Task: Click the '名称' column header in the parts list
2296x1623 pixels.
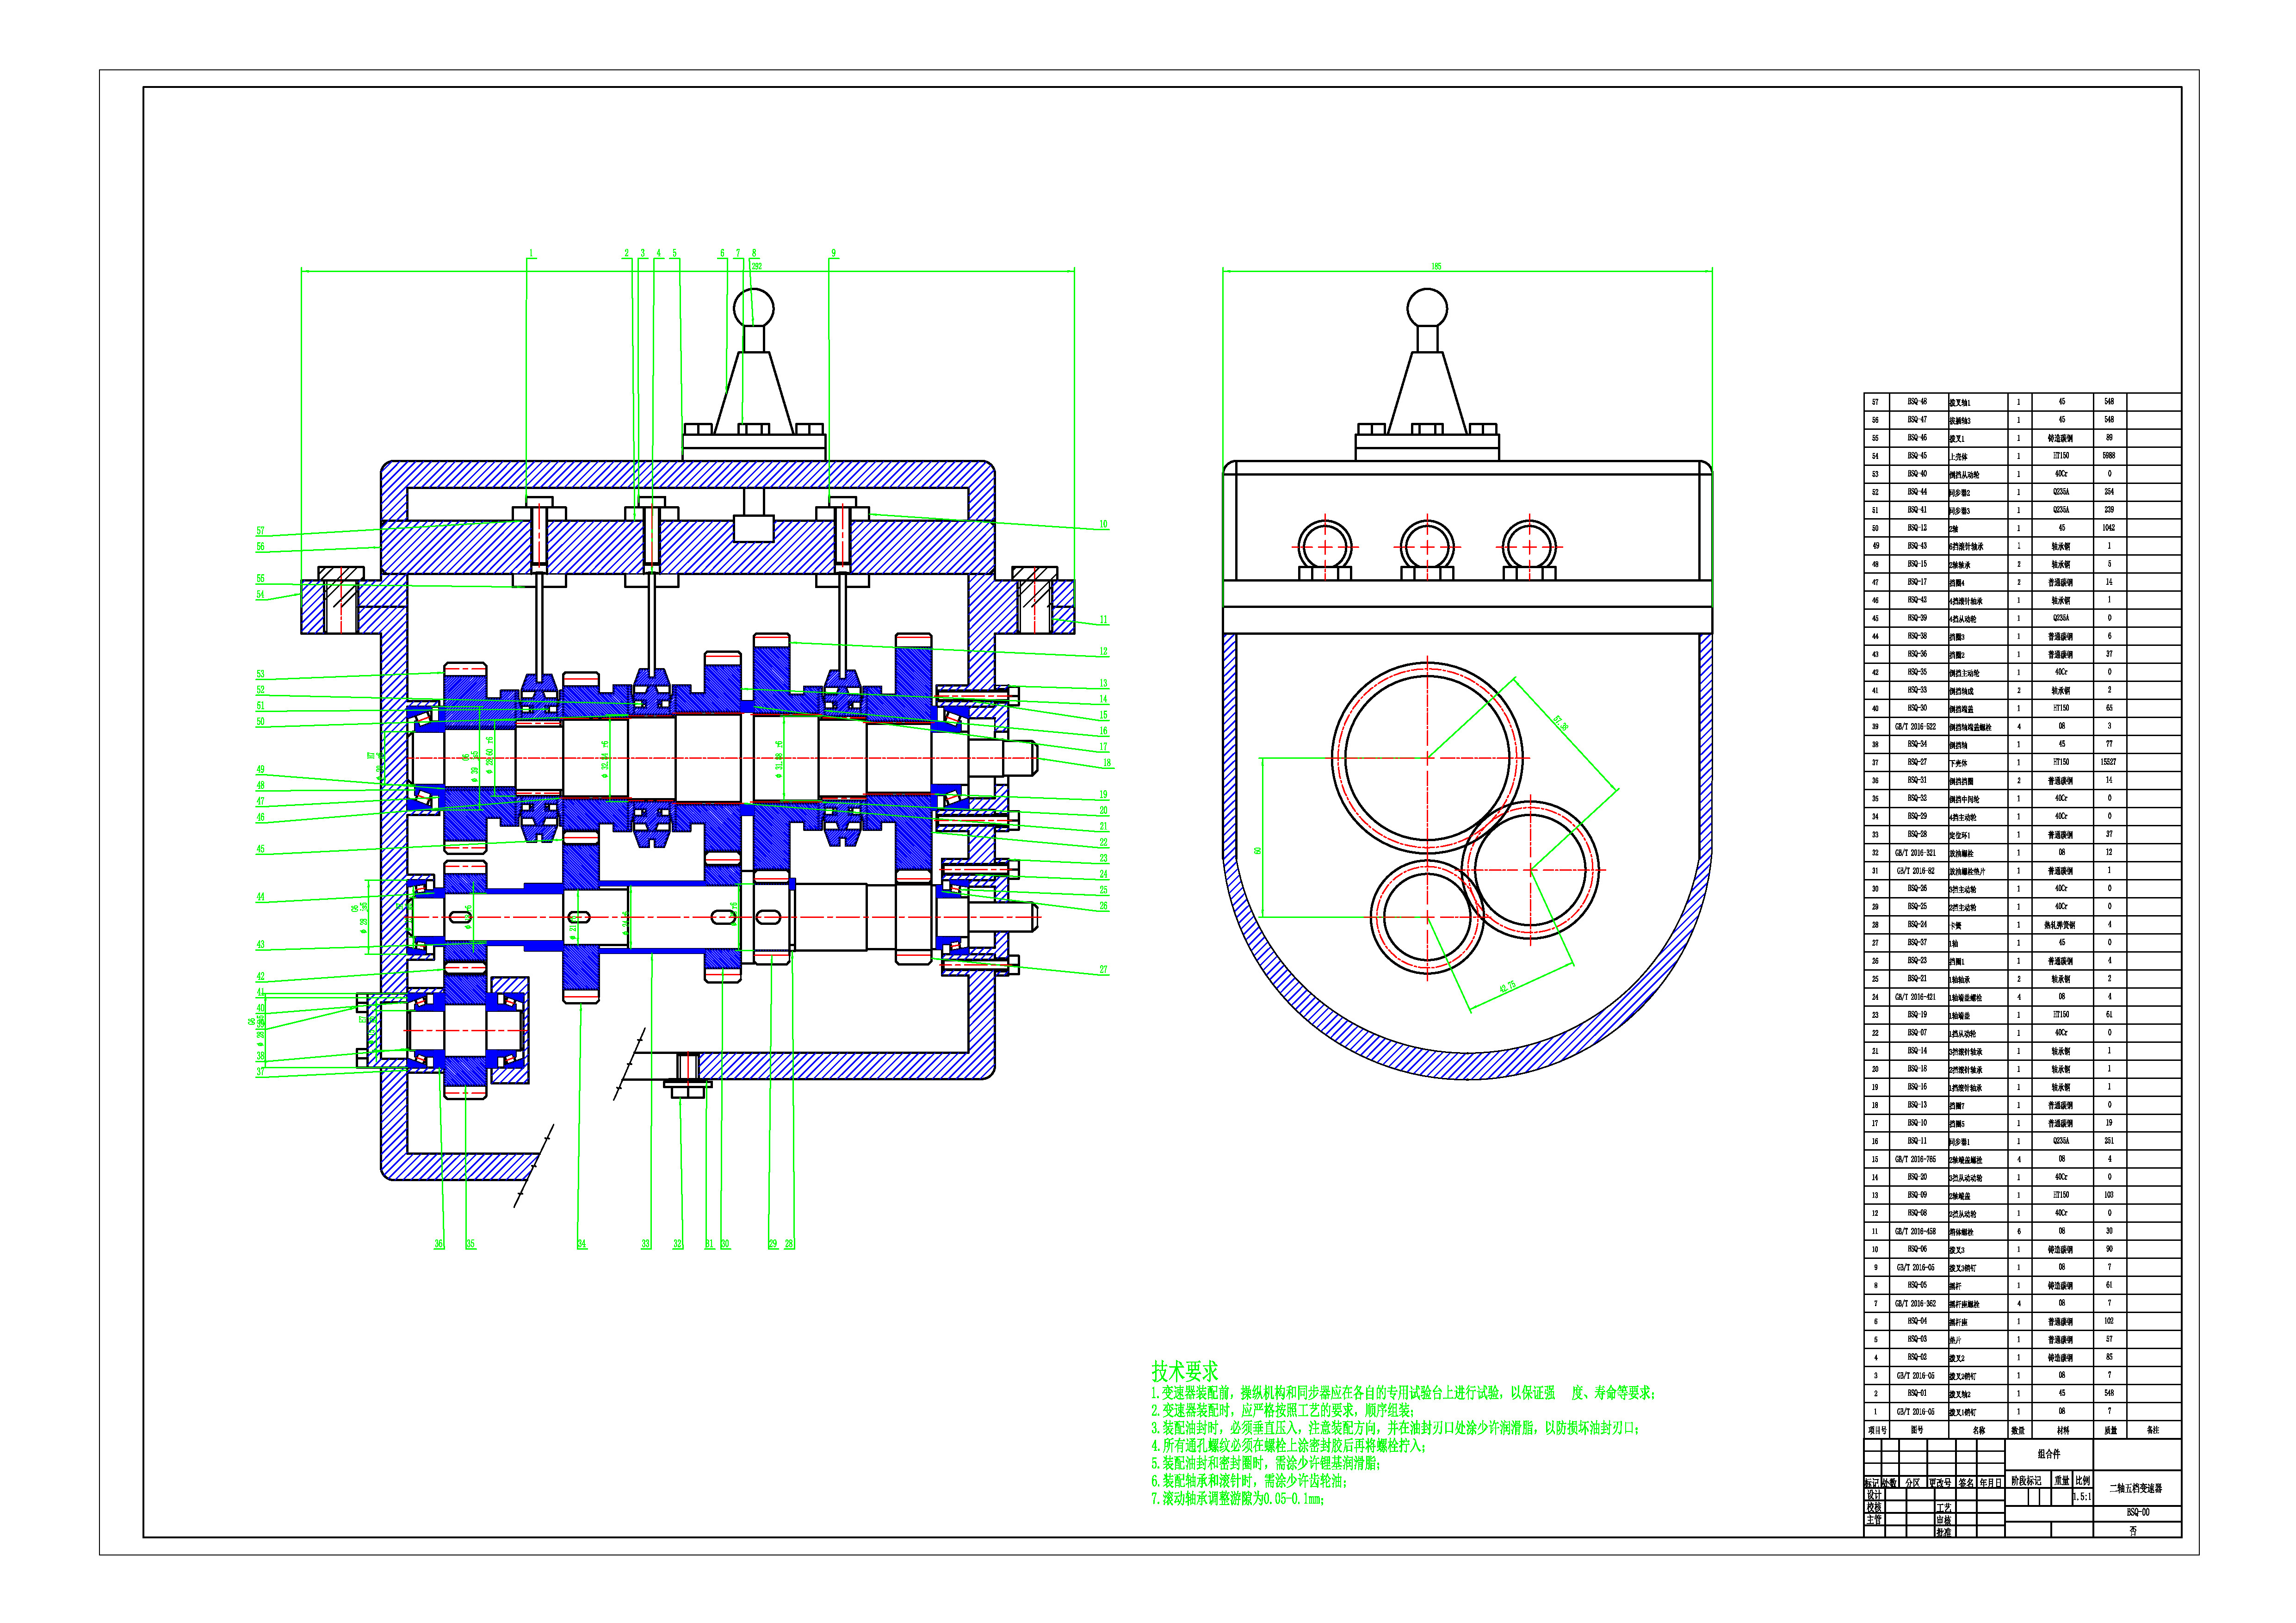Action: 1978,1430
